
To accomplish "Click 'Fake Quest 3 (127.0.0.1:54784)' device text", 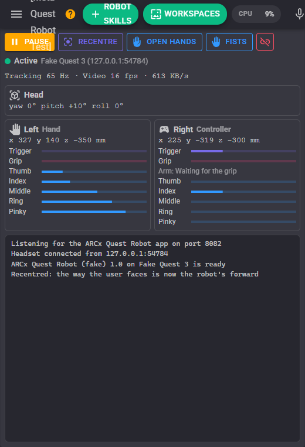I will point(94,61).
